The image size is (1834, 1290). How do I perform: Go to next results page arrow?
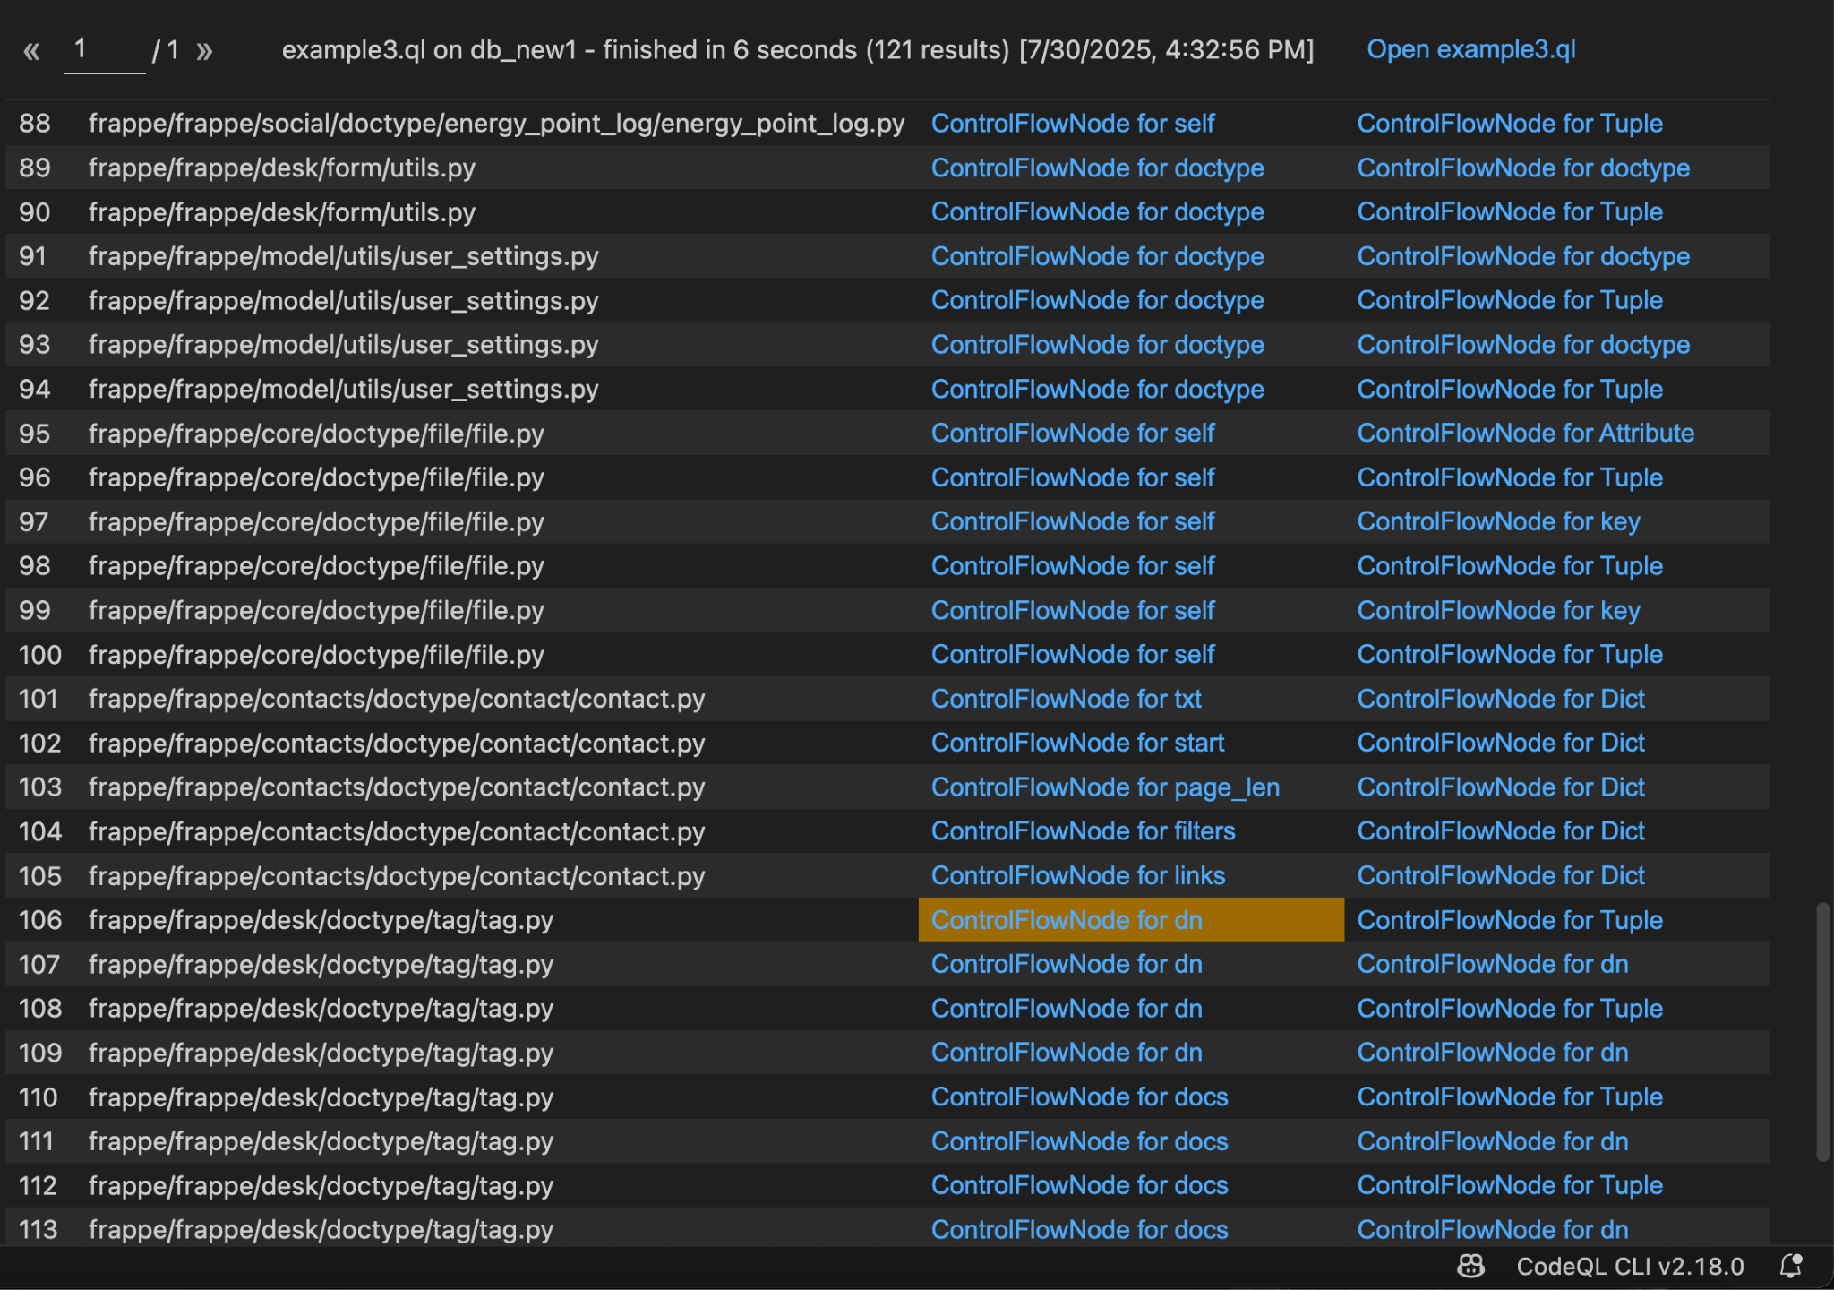[x=204, y=51]
